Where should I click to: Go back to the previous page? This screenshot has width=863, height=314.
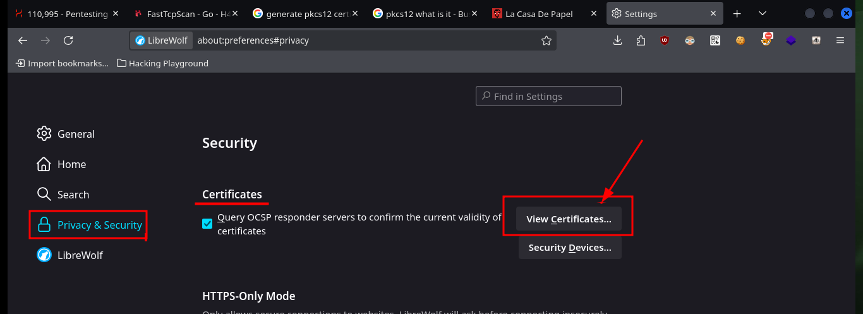click(x=23, y=40)
